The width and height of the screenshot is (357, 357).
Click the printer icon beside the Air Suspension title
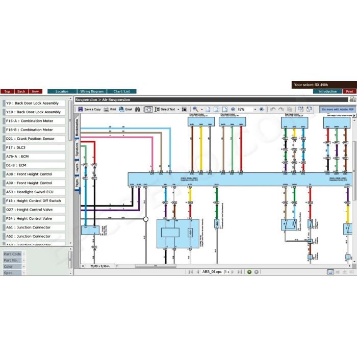[x=353, y=99]
